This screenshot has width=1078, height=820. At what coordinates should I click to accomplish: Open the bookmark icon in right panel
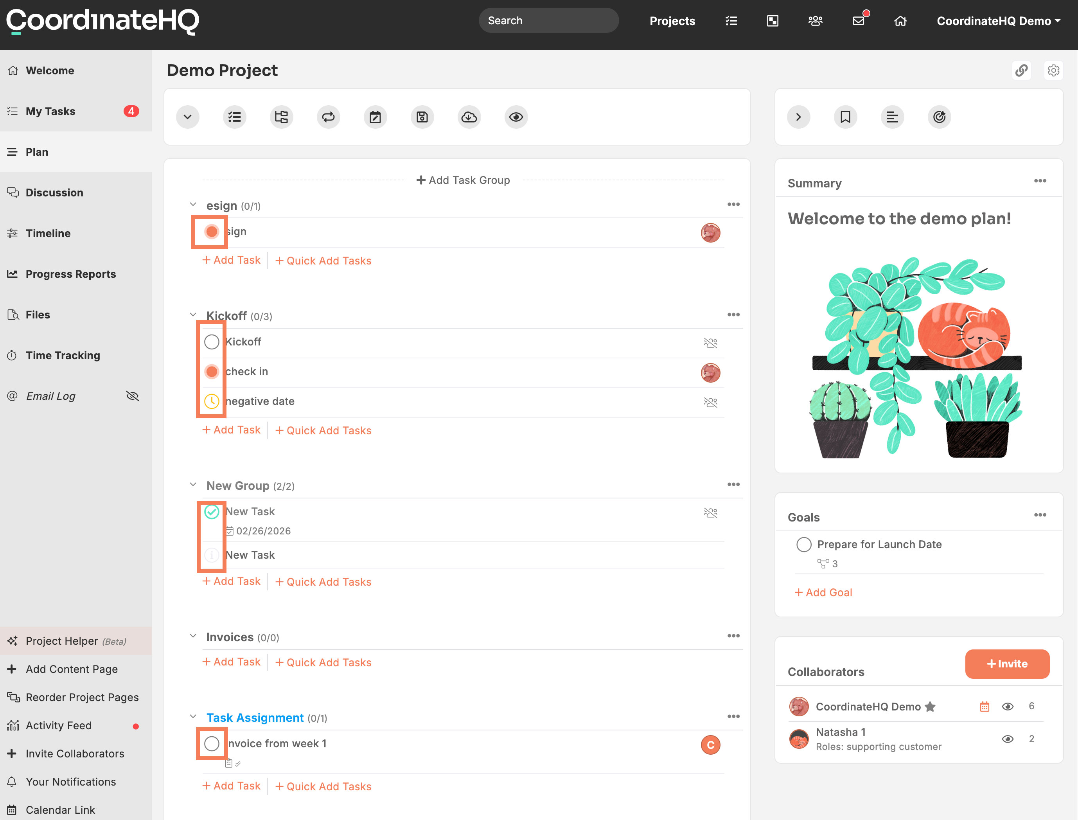click(x=845, y=117)
